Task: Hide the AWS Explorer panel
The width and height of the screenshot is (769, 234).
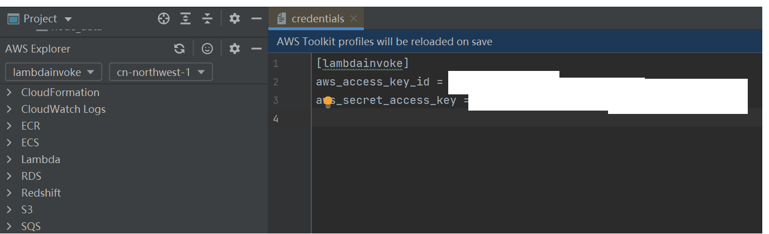Action: [257, 49]
